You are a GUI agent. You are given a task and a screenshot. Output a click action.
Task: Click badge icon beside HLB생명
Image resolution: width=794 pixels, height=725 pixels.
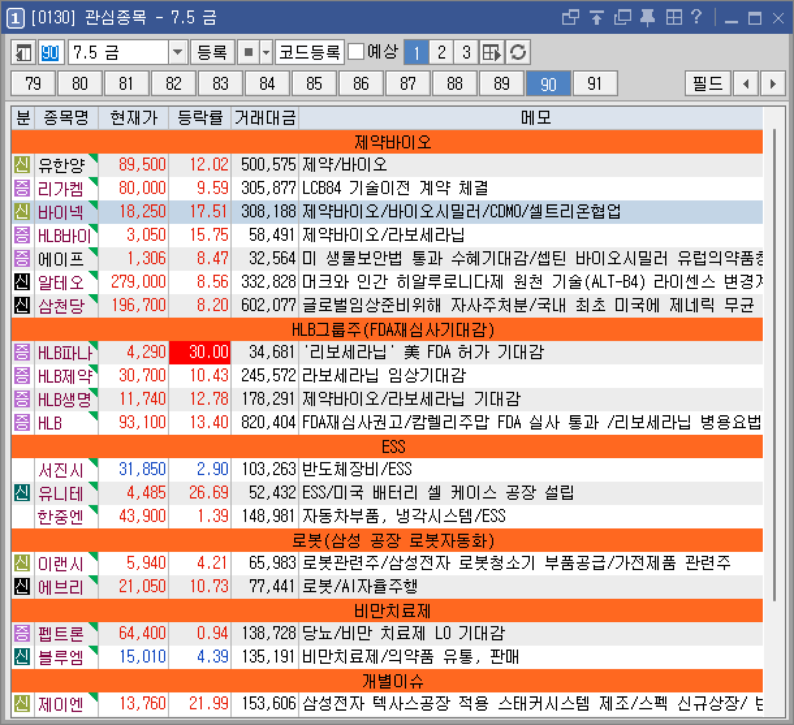pyautogui.click(x=22, y=399)
